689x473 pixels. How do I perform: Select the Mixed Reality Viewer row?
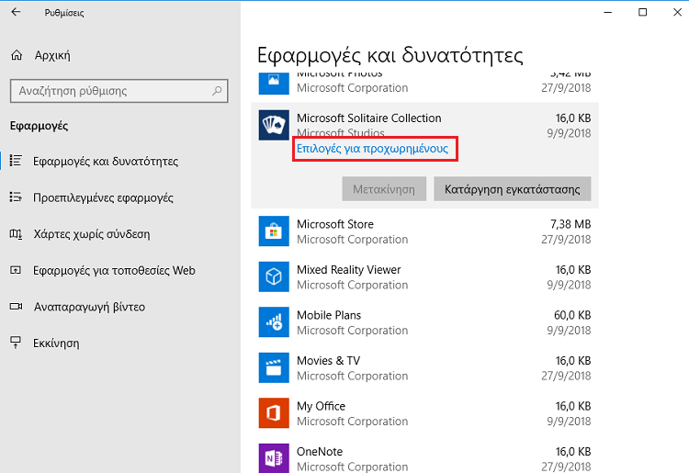click(424, 276)
